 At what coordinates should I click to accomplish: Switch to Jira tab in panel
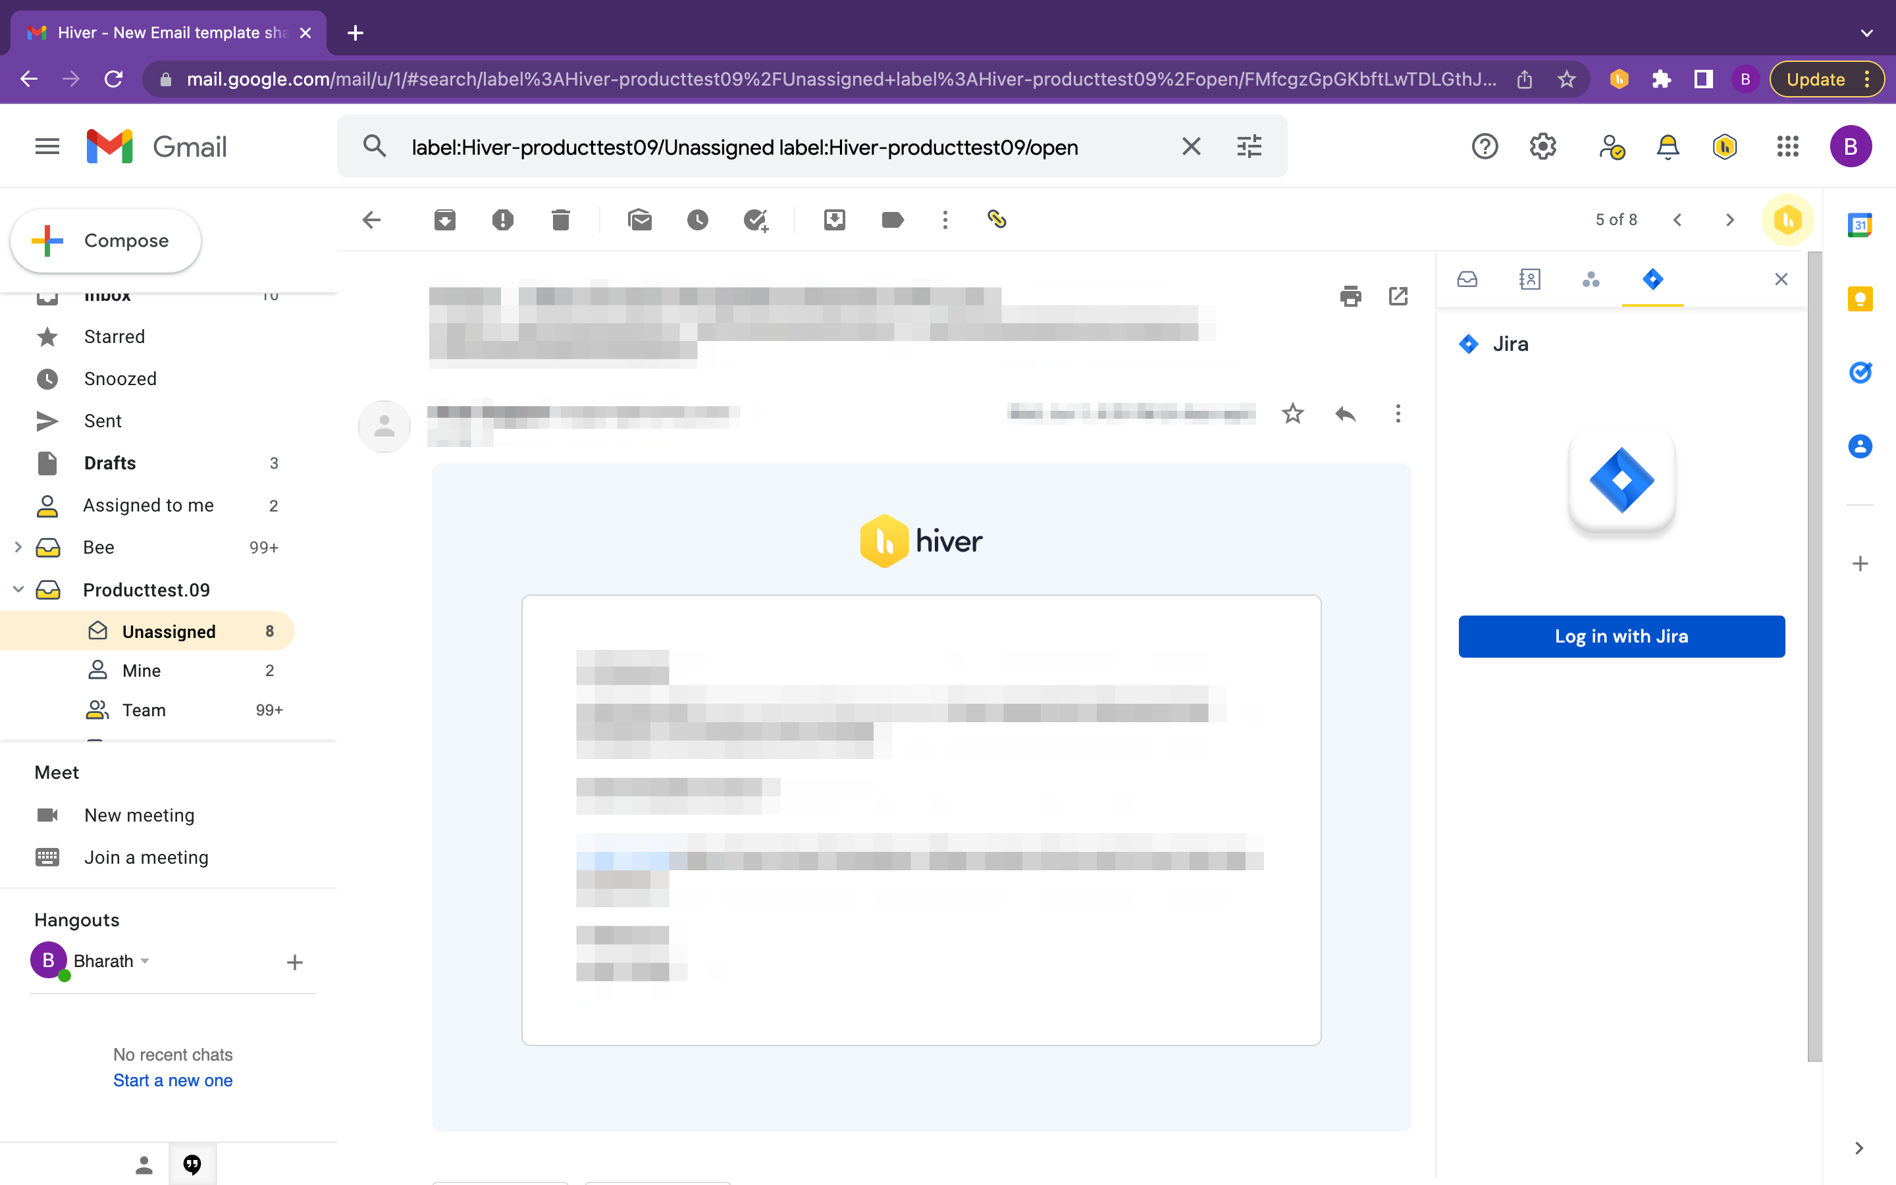1652,279
